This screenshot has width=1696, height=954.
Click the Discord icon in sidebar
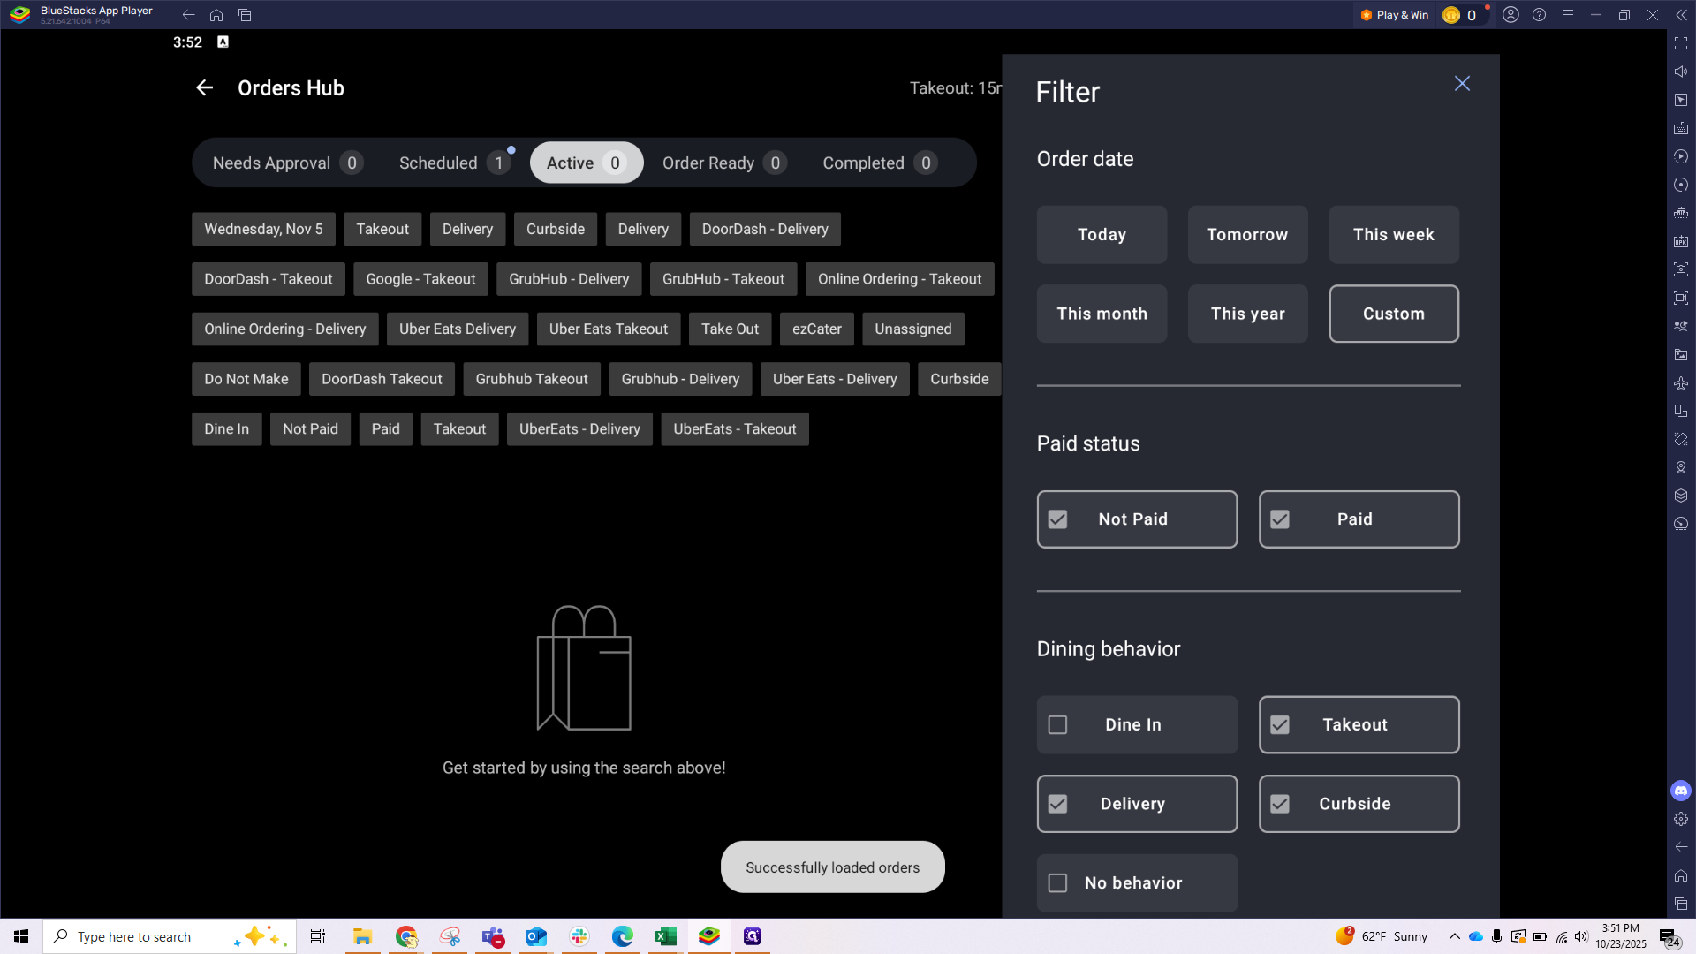click(x=1681, y=791)
